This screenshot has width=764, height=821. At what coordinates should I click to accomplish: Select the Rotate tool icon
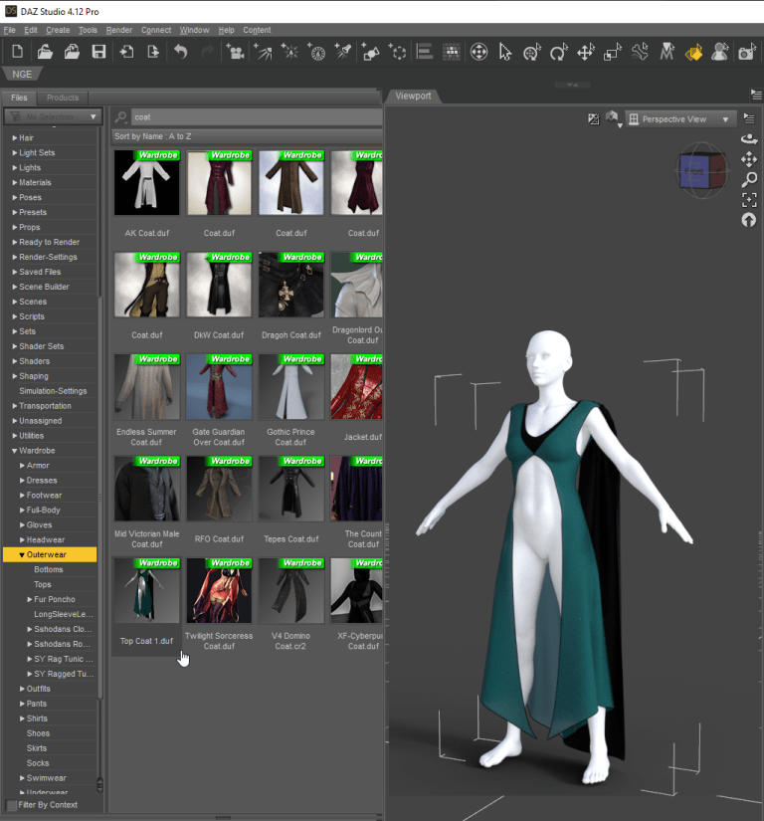click(558, 52)
